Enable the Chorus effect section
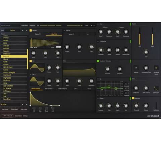 [x=98, y=98]
